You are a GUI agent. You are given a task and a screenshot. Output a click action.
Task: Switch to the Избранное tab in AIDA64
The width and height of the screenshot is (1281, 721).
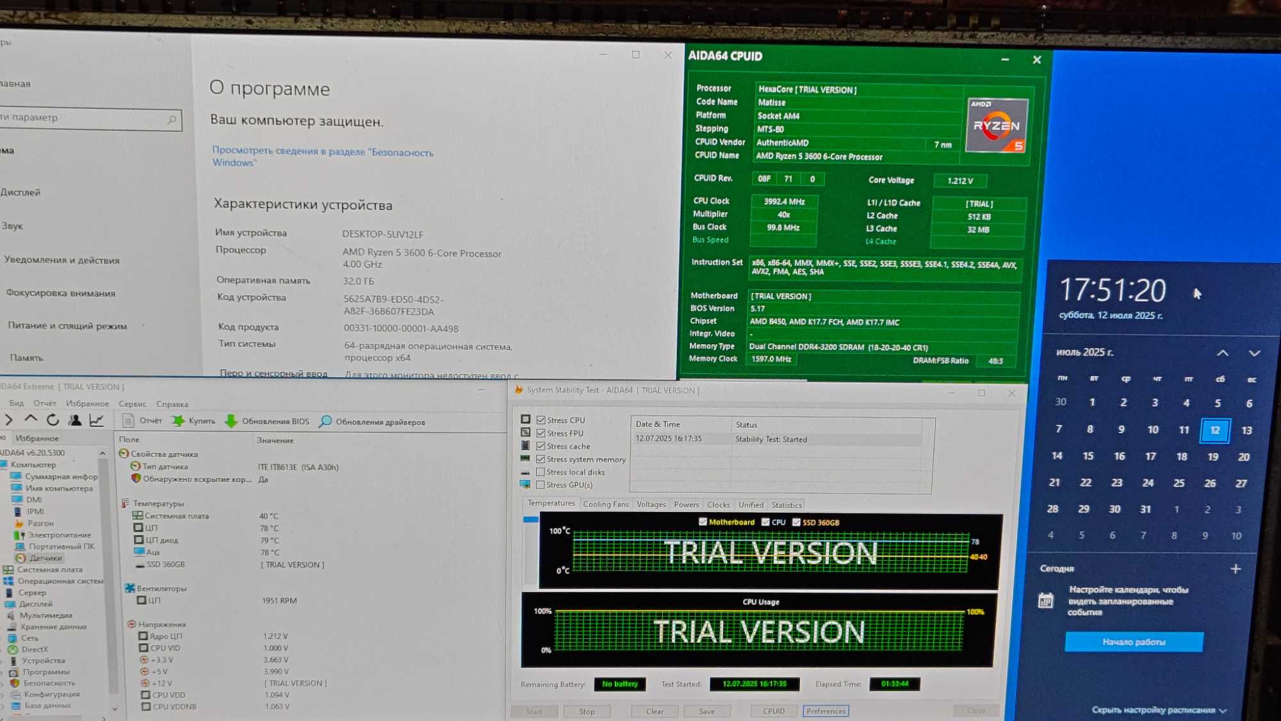point(37,438)
